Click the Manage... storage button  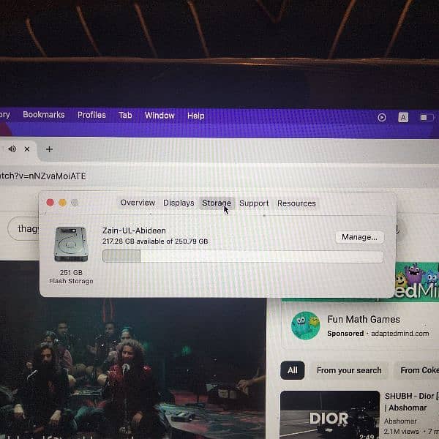[360, 237]
